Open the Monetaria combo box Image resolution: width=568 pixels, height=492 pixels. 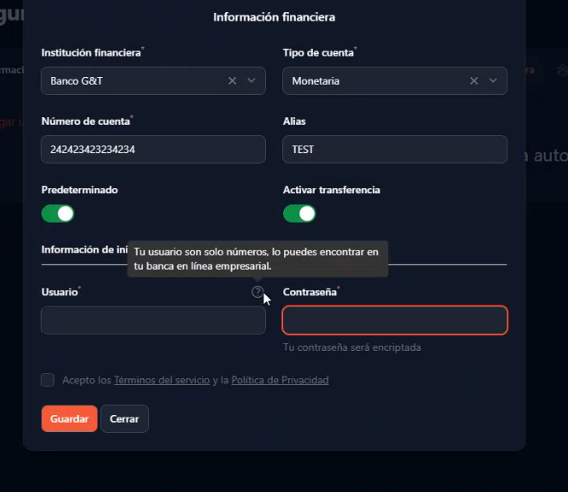coord(395,80)
